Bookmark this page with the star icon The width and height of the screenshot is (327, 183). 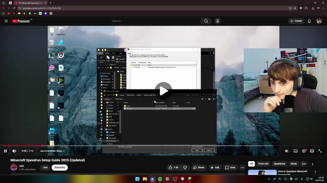(295, 8)
